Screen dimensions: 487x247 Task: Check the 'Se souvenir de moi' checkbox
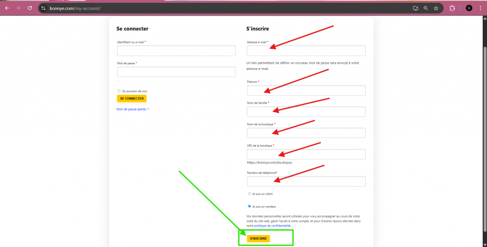pos(119,91)
